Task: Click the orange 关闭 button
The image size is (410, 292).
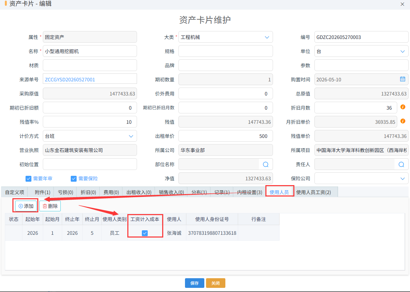Action: point(215,283)
